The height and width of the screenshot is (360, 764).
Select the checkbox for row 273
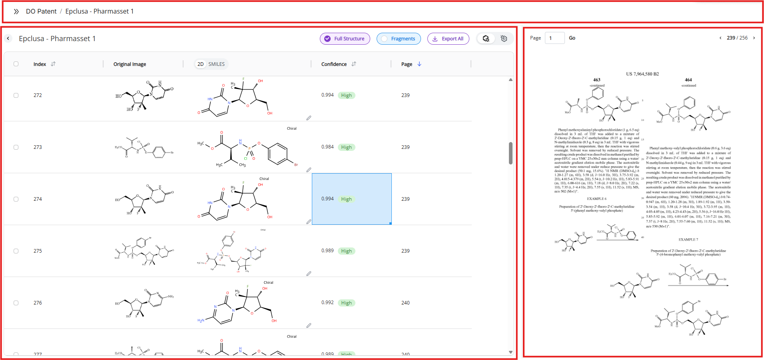[x=16, y=147]
